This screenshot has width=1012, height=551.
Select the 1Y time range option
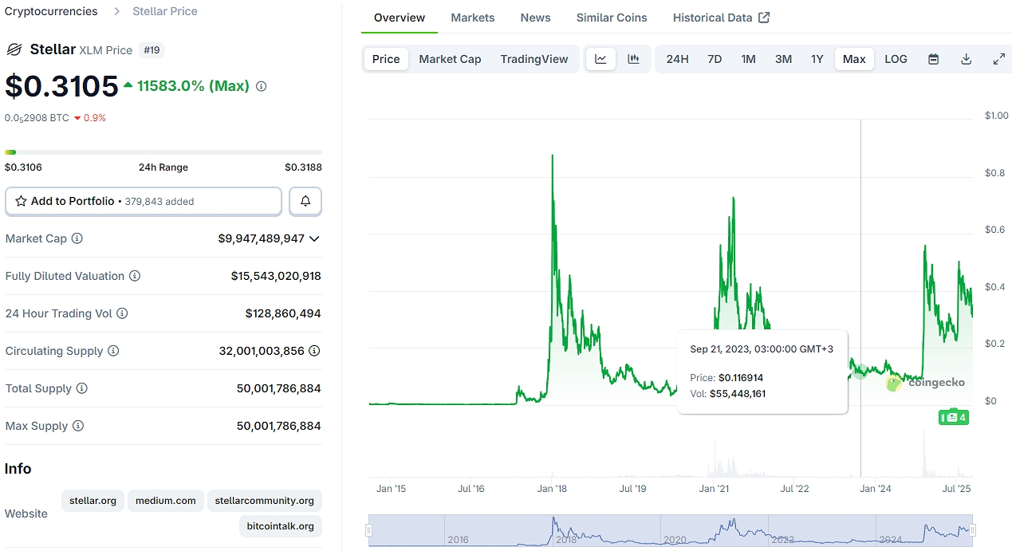[817, 59]
